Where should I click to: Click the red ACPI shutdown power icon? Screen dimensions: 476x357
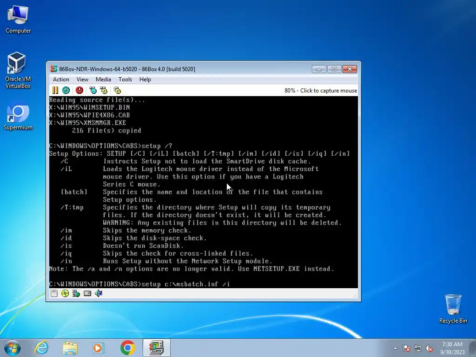click(79, 90)
